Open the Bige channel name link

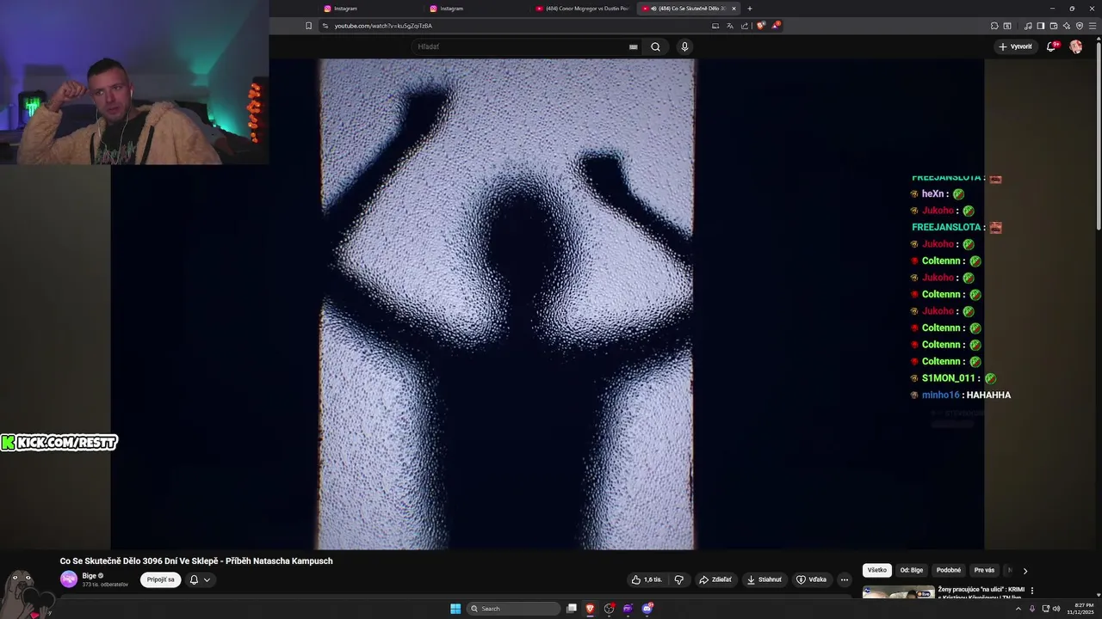90,576
